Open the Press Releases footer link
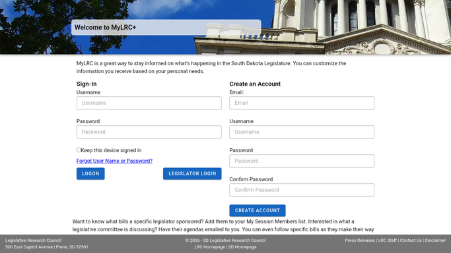 (360, 240)
